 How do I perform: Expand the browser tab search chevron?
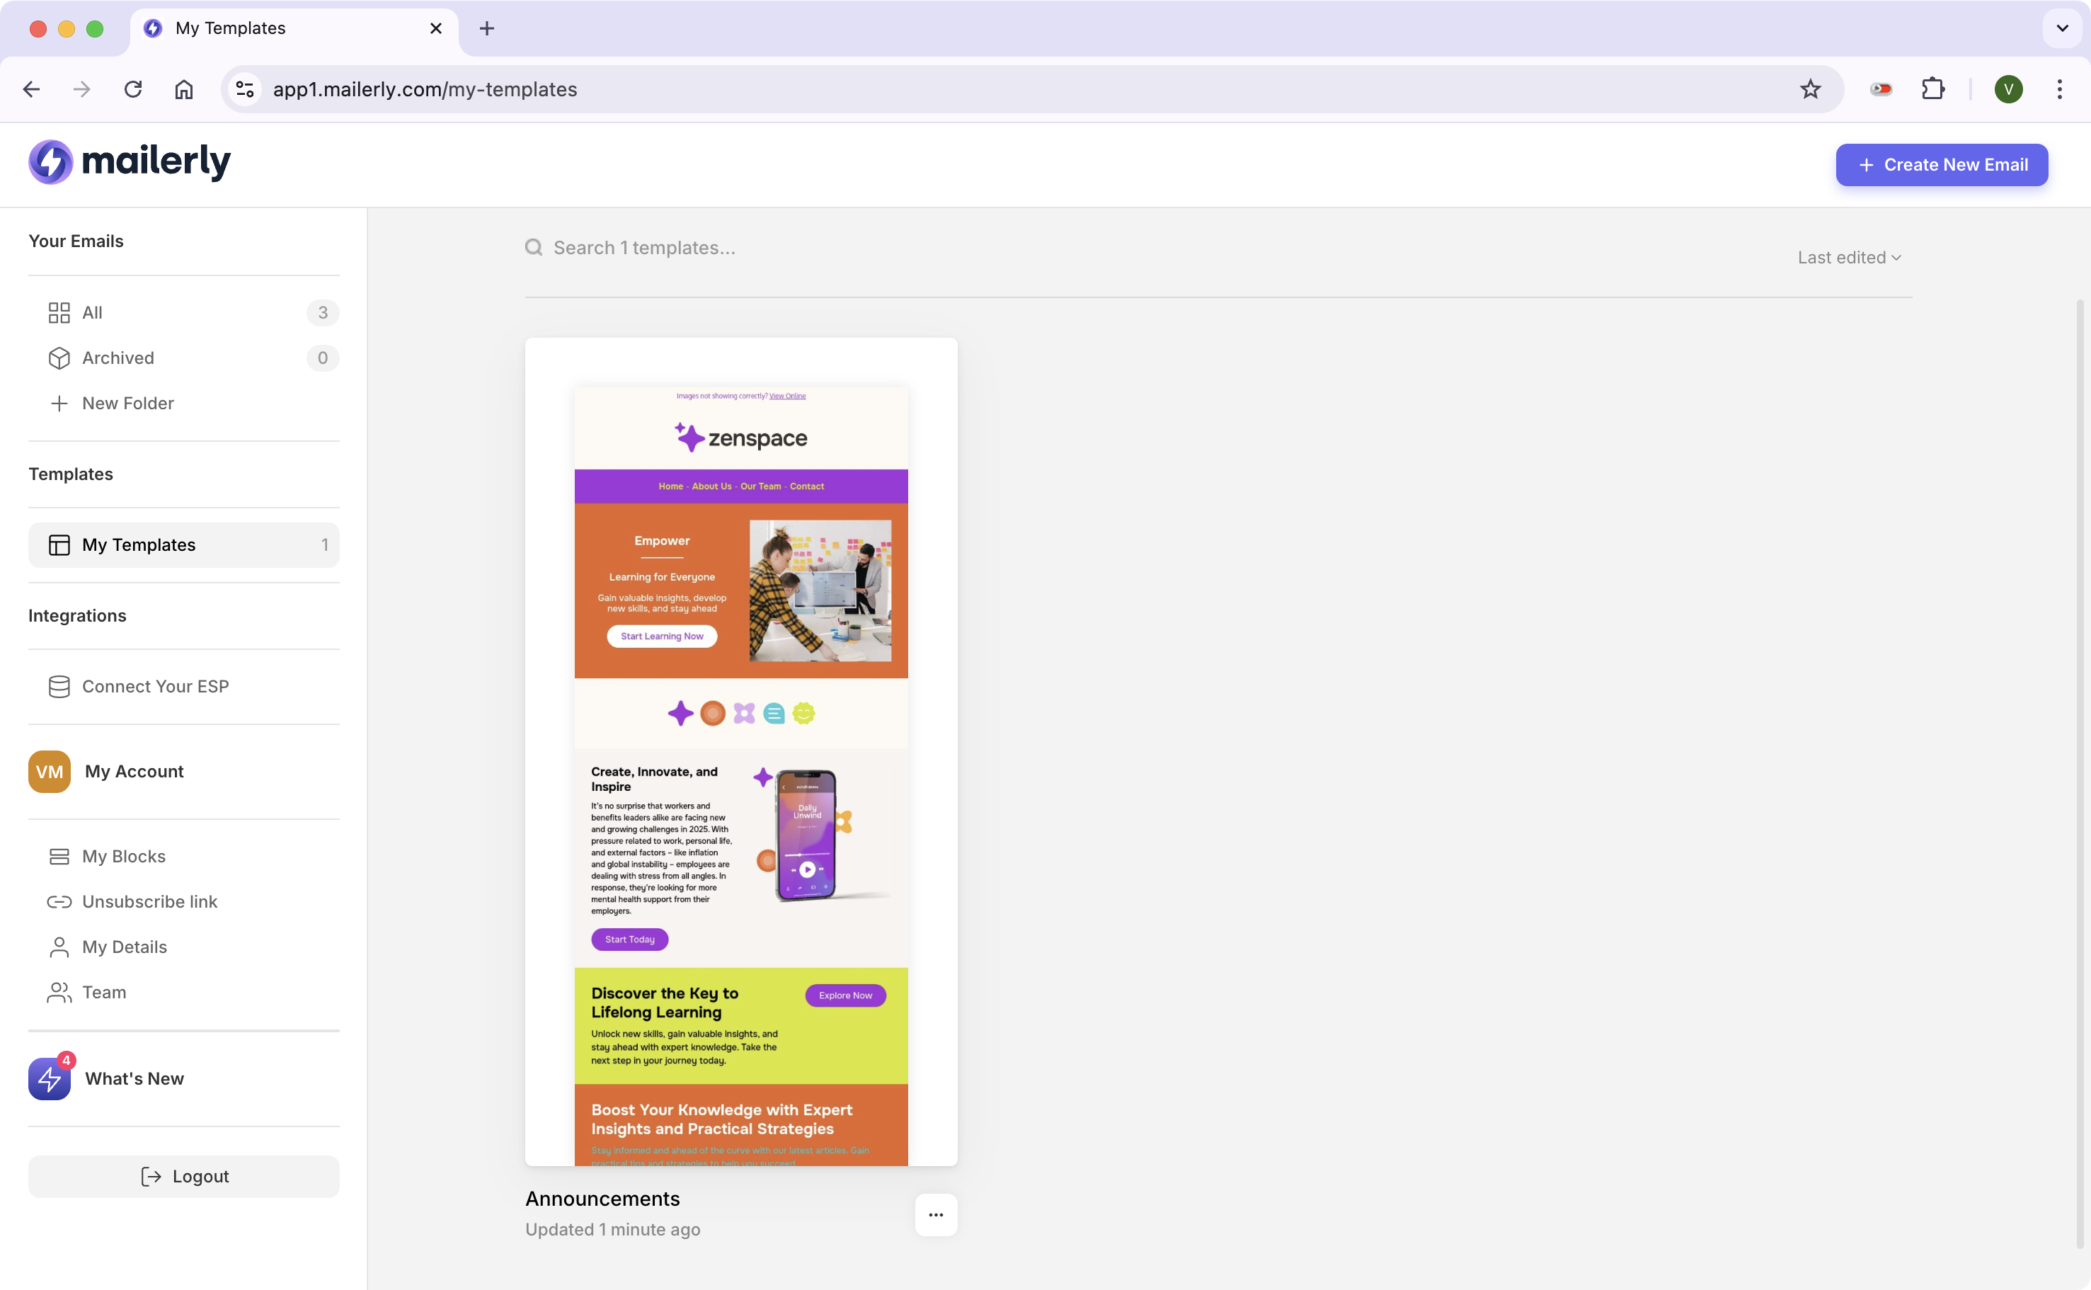point(2062,28)
